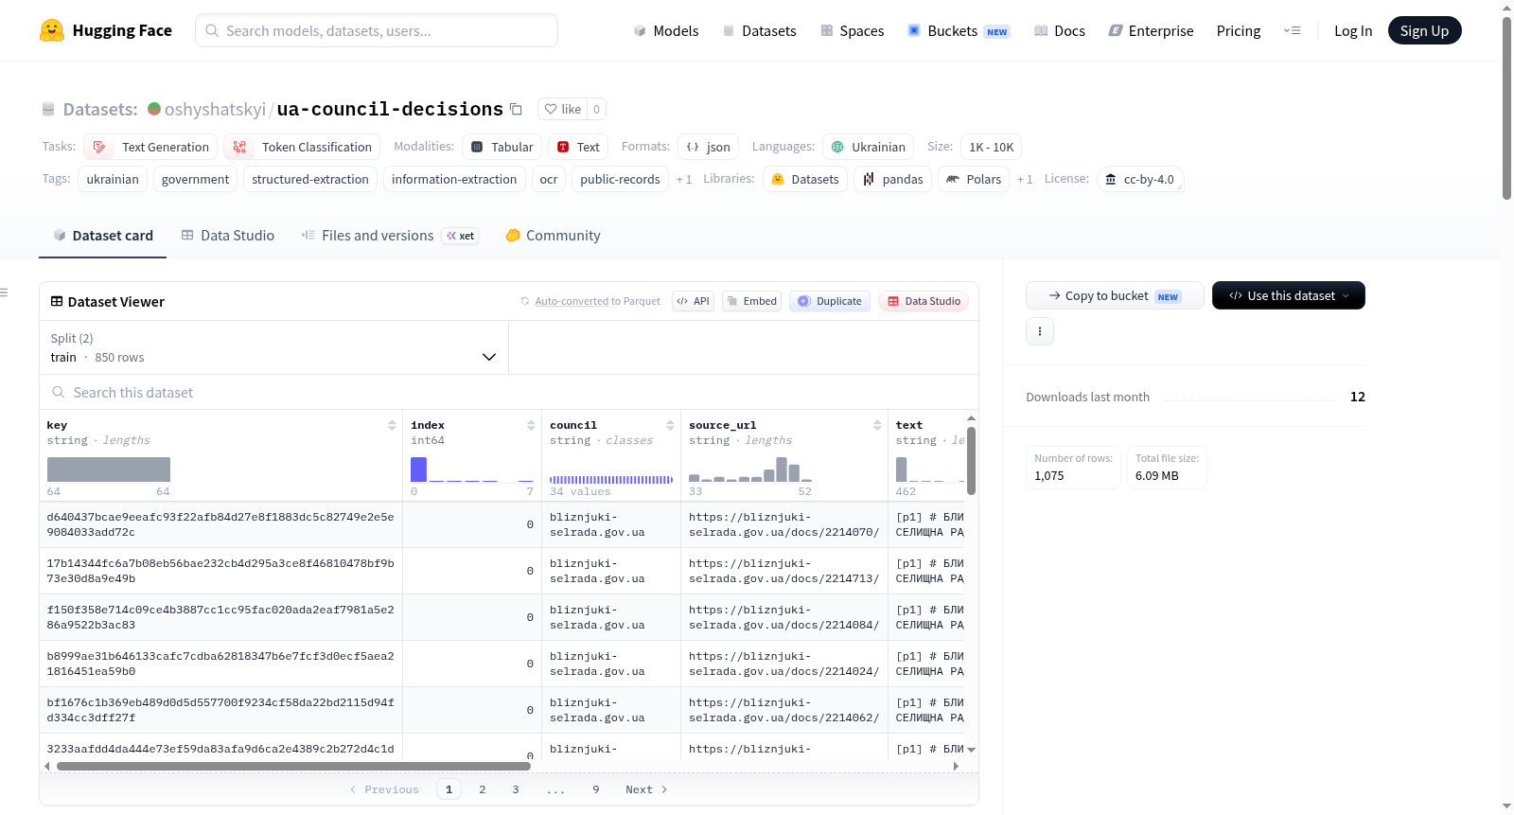Click the table horizontal scrollbar
The image size is (1514, 815).
pos(293,766)
